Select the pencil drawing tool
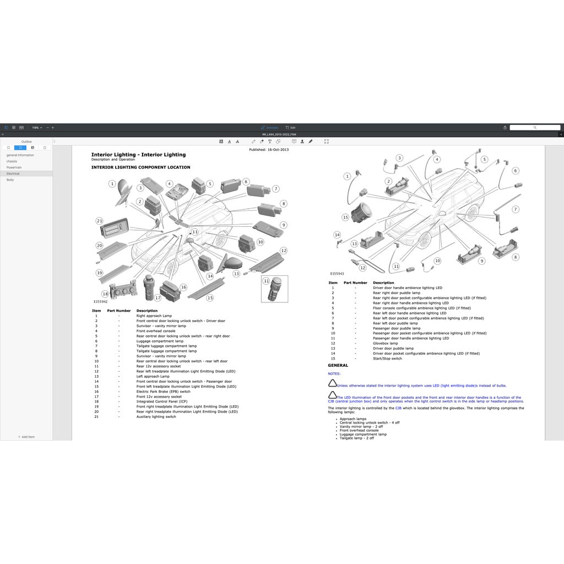Viewport: 564px width, 564px height. [253, 142]
